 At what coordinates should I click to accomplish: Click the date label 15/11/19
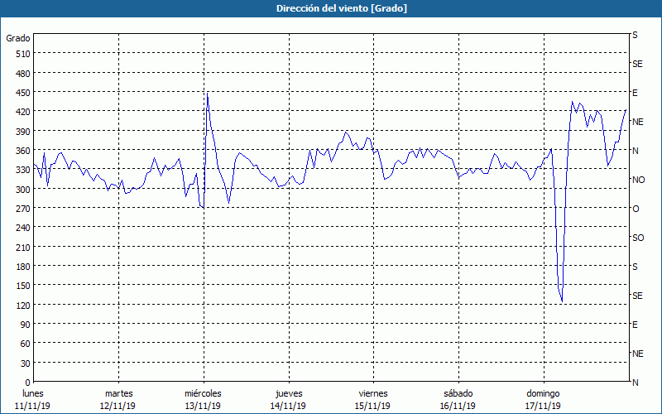tap(373, 406)
